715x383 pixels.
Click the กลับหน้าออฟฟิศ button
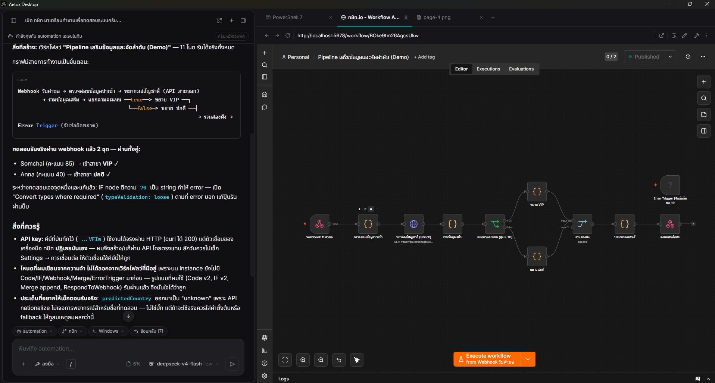pyautogui.click(x=231, y=36)
